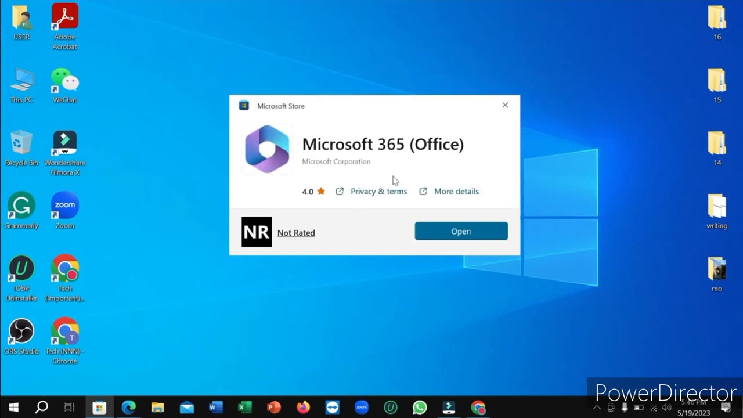Open Google Chrome from the taskbar
This screenshot has width=743, height=418.
[x=478, y=408]
